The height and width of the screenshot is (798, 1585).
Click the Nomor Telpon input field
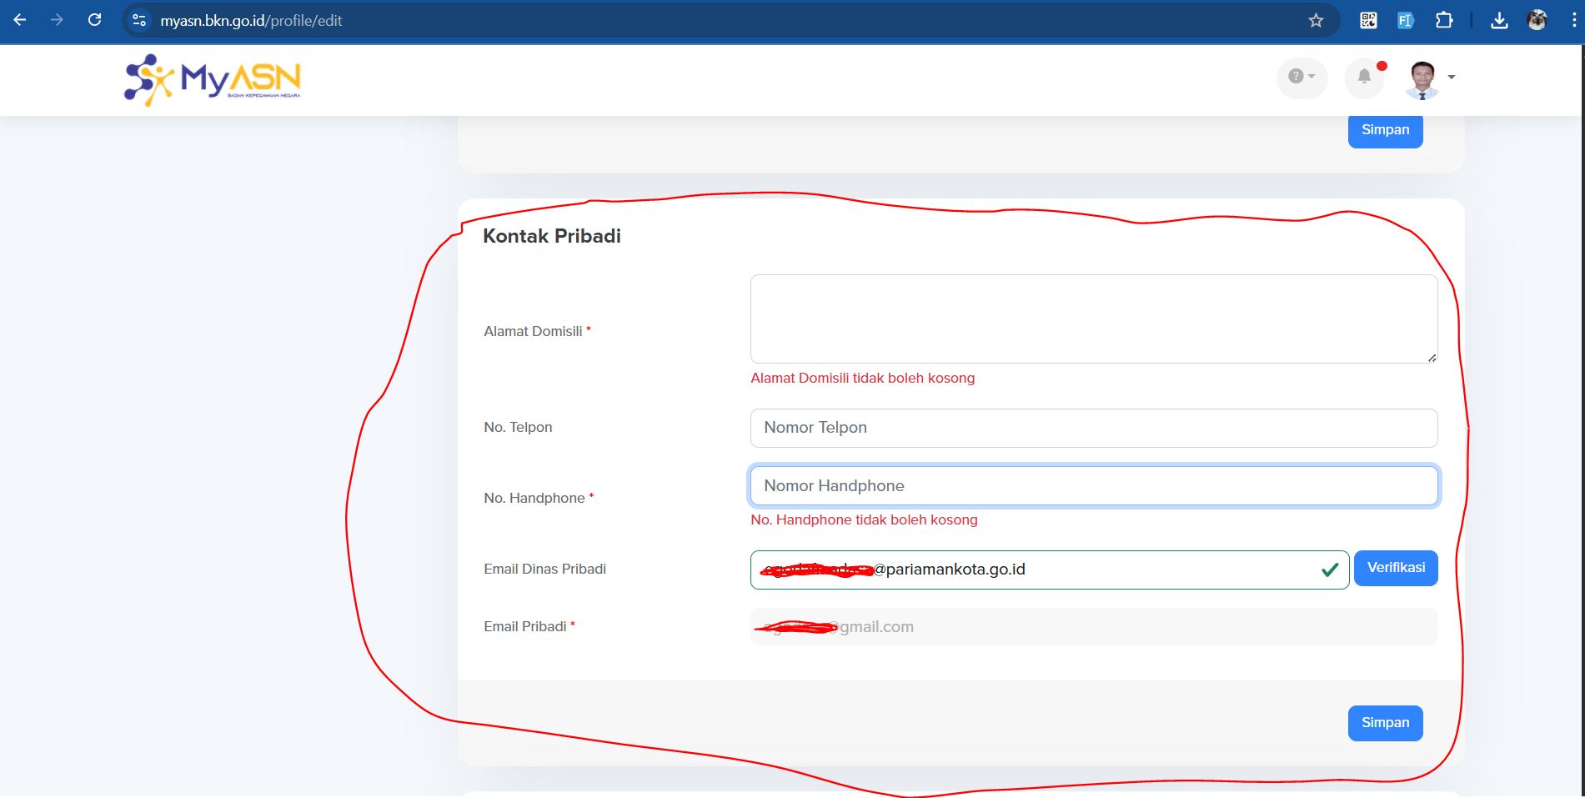[1093, 428]
